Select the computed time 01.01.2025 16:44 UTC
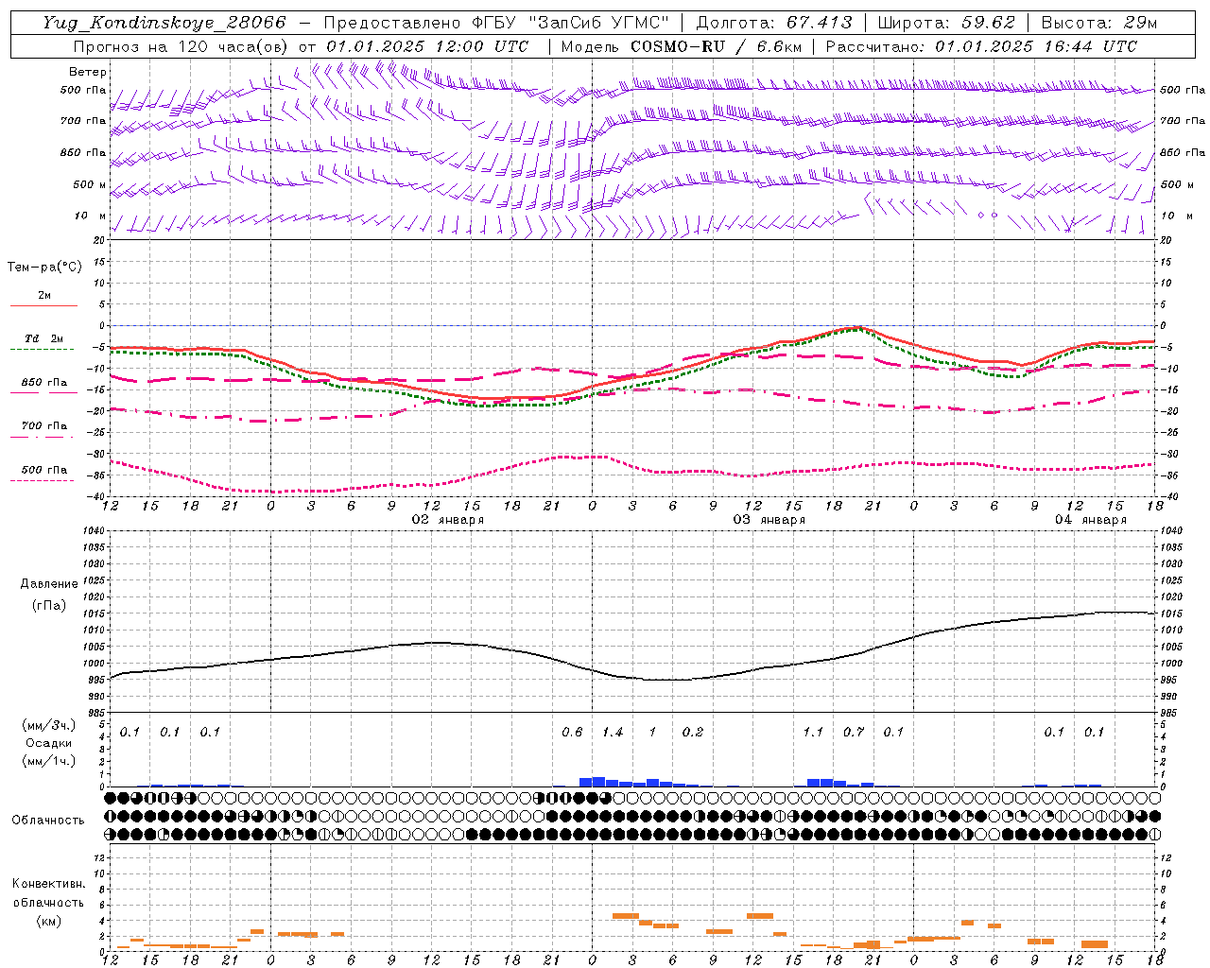This screenshot has height=968, width=1210. [x=1036, y=46]
